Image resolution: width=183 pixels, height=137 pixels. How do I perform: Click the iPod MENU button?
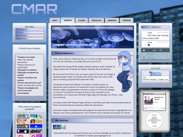(154, 115)
